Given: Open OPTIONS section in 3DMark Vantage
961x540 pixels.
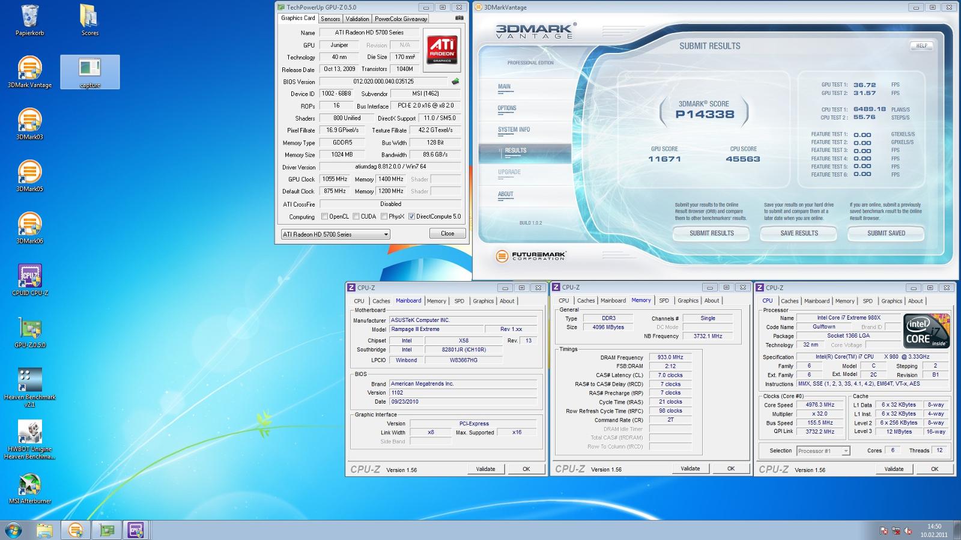Looking at the screenshot, I should pyautogui.click(x=507, y=109).
